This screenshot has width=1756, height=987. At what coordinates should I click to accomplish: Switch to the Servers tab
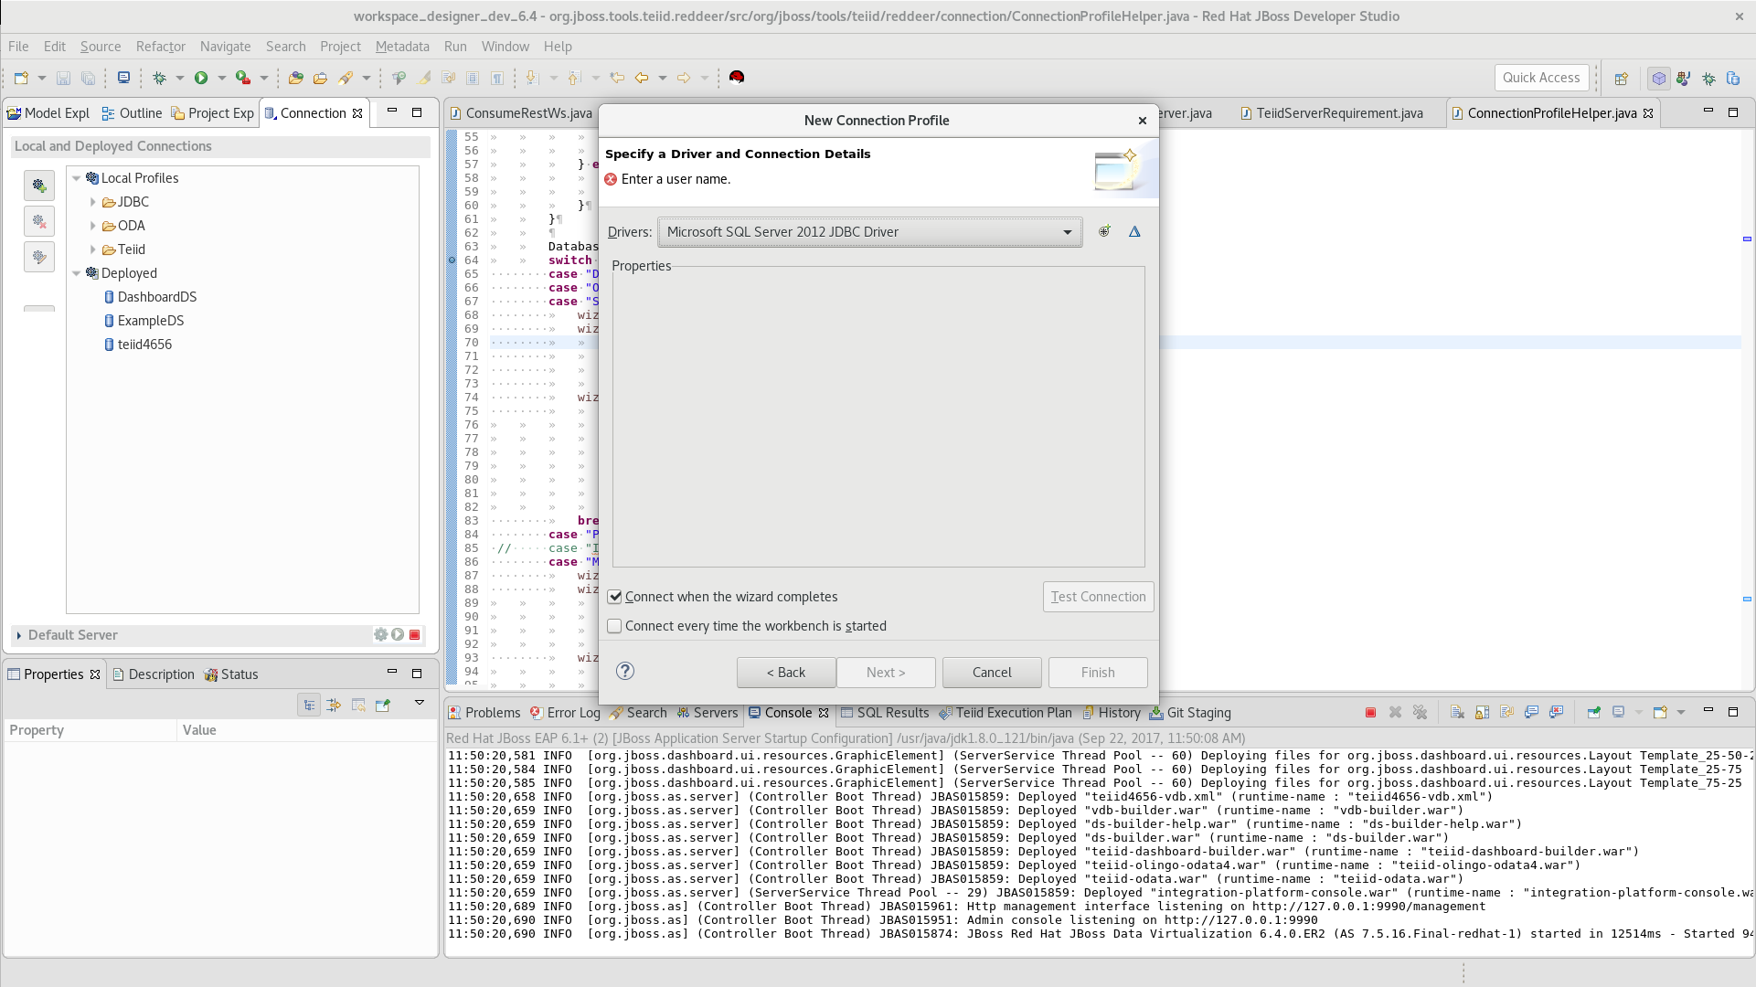[x=708, y=713]
